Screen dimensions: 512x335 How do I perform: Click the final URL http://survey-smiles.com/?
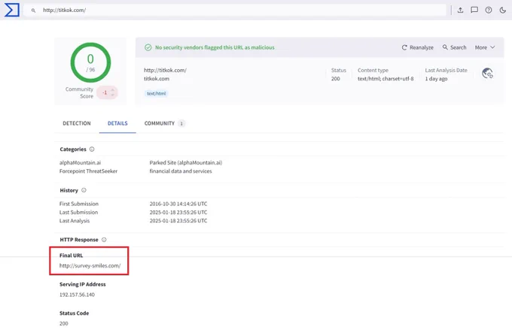click(90, 266)
